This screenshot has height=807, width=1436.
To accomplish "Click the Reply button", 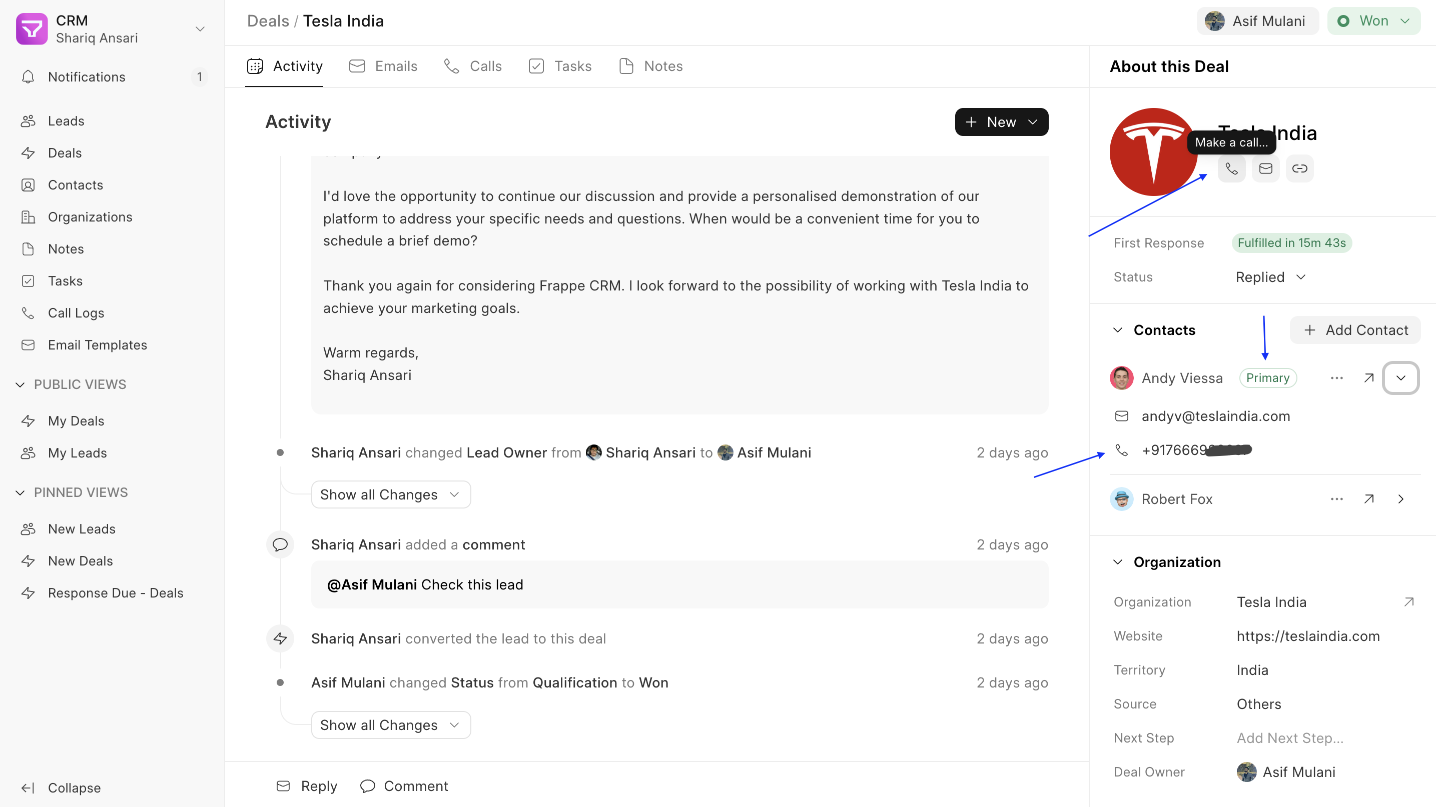I will pyautogui.click(x=307, y=786).
